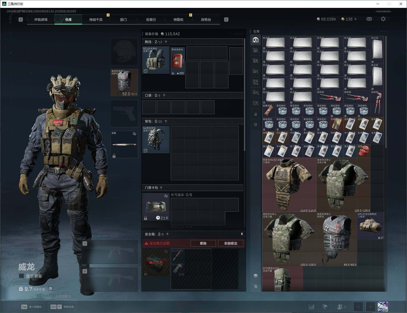
Task: Open the mail envelope icon
Action: click(x=369, y=19)
